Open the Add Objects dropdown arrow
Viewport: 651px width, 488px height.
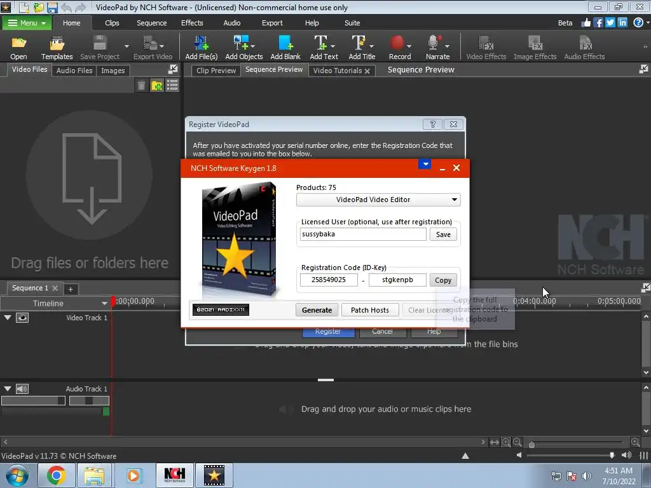click(x=253, y=46)
